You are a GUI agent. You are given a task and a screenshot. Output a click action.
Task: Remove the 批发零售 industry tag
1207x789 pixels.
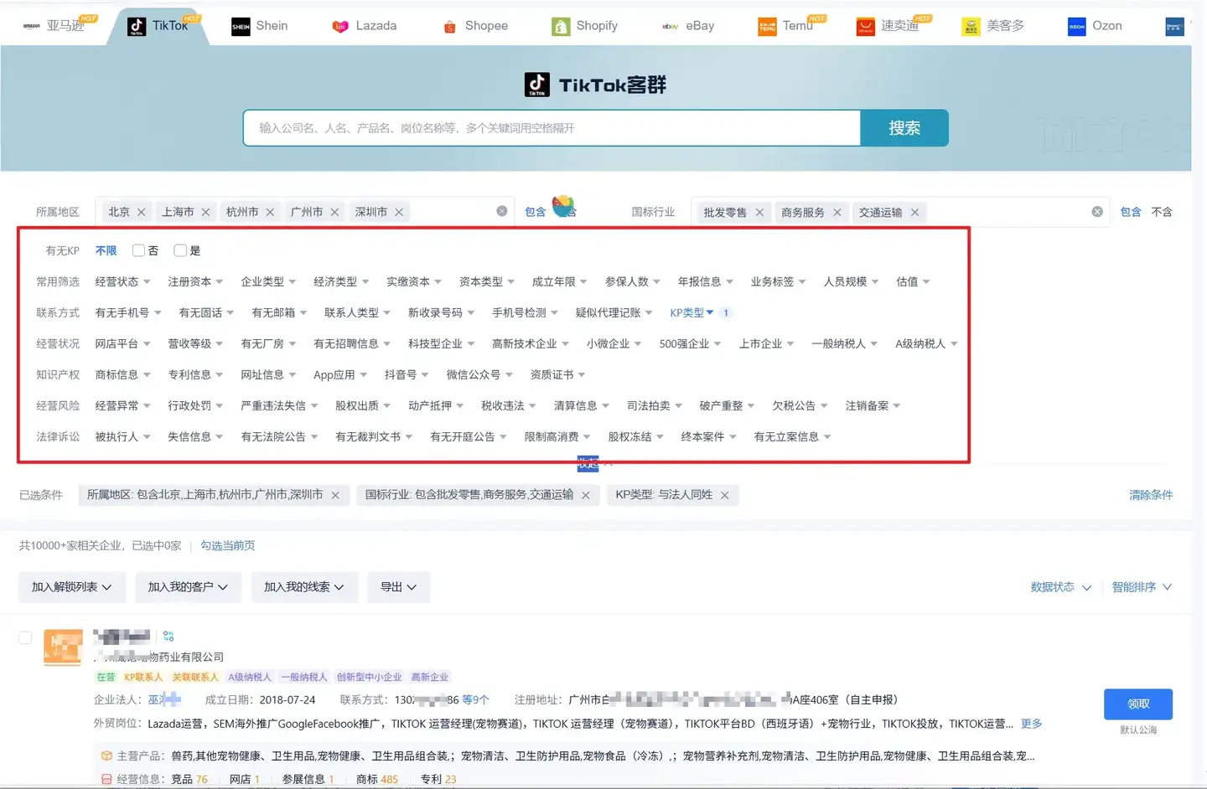click(759, 212)
